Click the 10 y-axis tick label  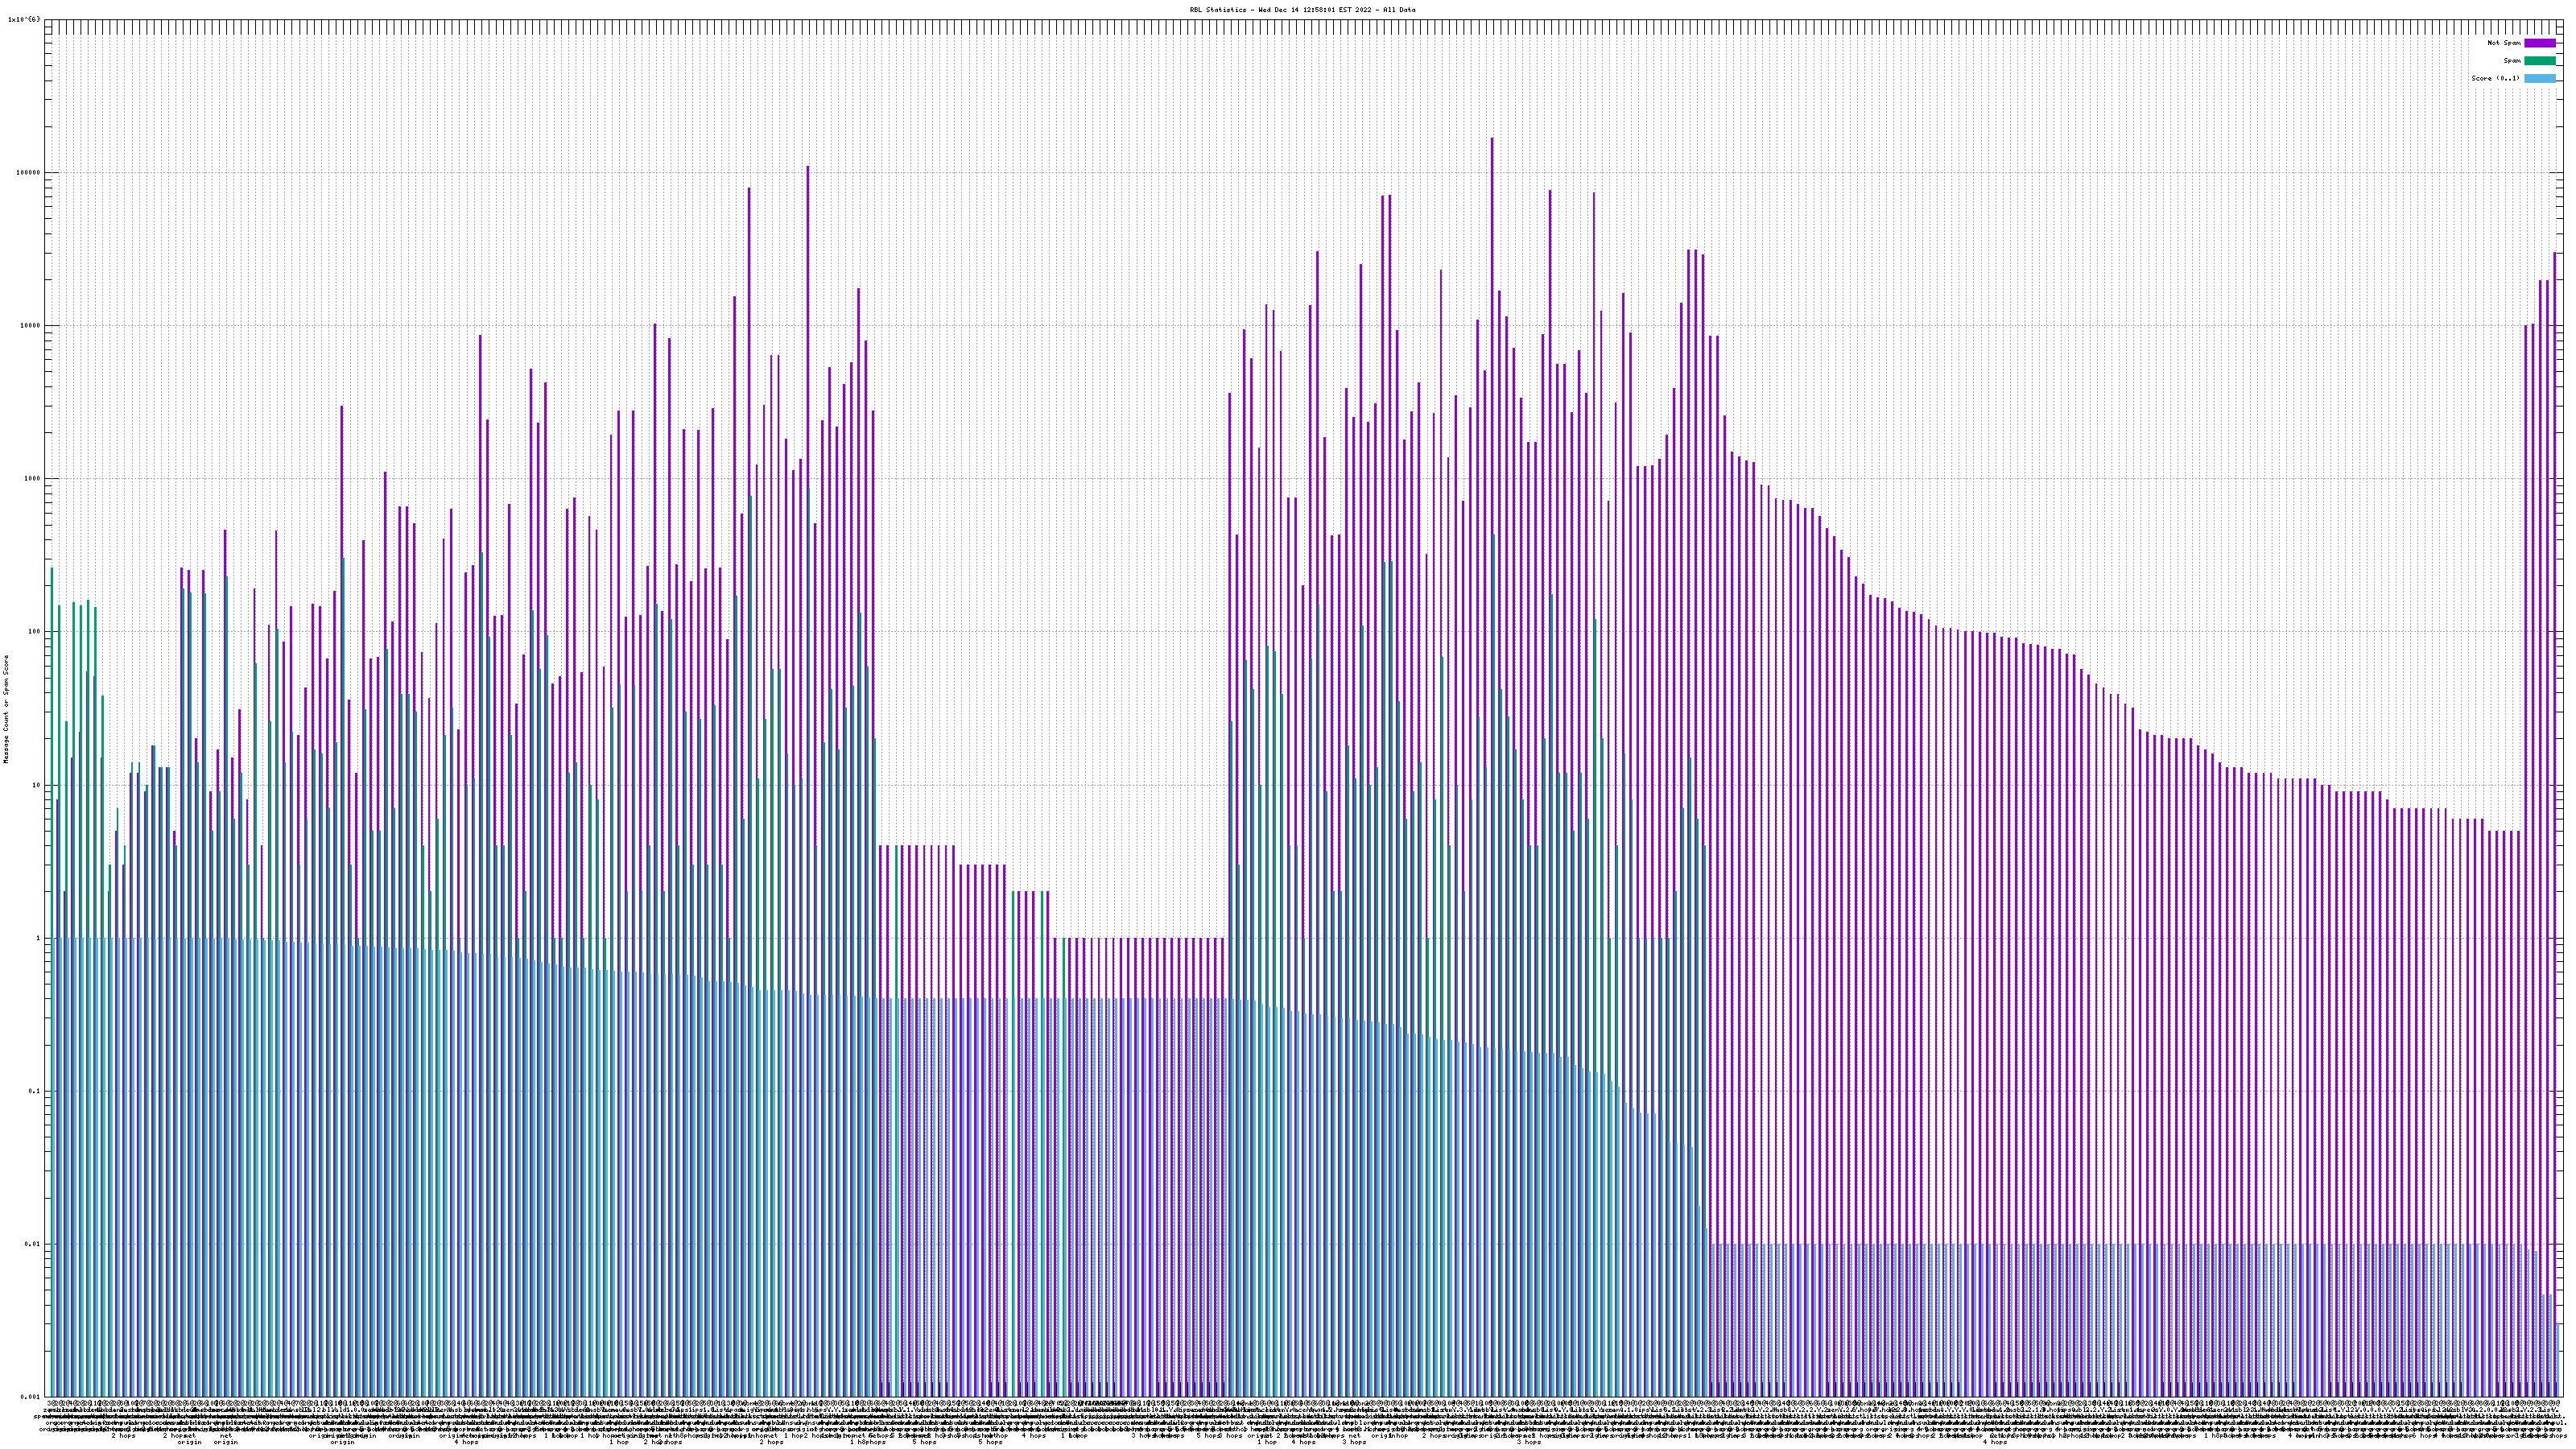36,785
